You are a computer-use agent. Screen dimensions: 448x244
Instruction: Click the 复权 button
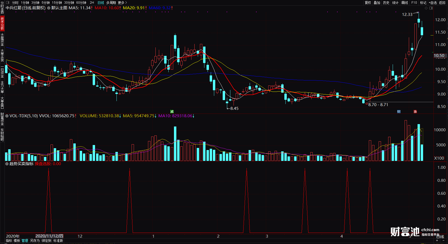coord(368,3)
